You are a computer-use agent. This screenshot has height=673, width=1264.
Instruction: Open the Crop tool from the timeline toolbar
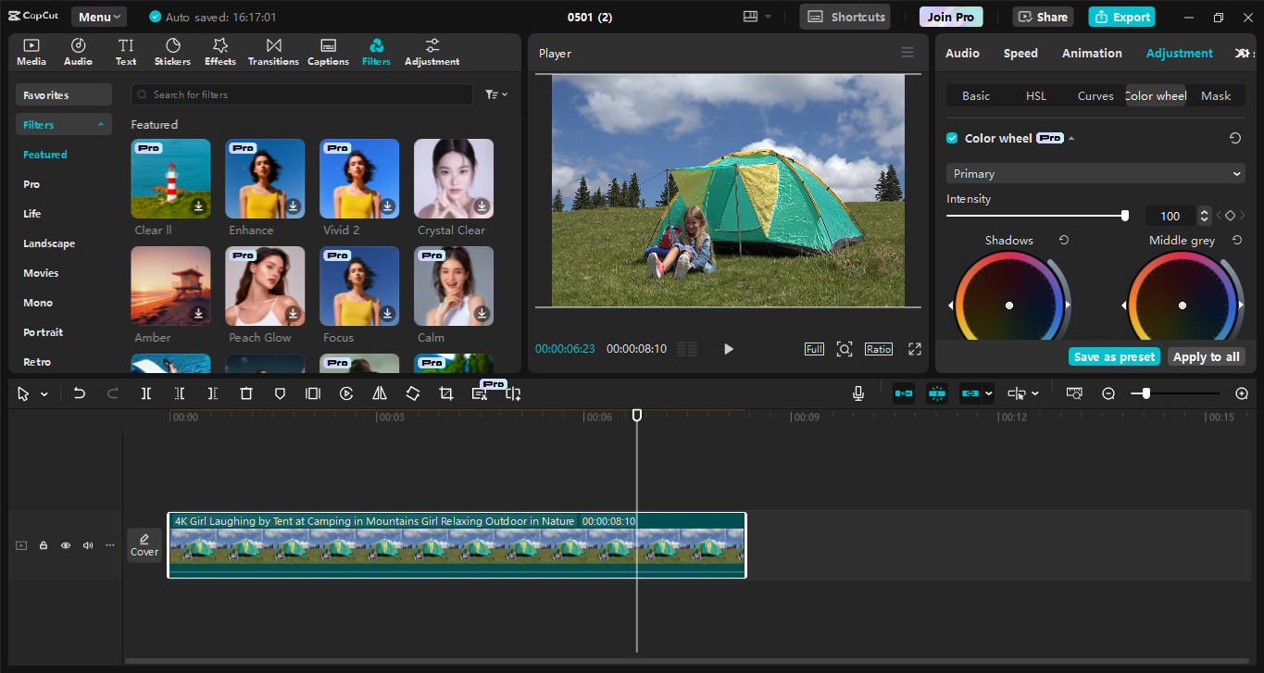pos(445,393)
